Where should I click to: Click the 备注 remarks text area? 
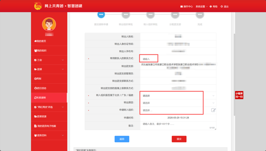click(x=178, y=126)
